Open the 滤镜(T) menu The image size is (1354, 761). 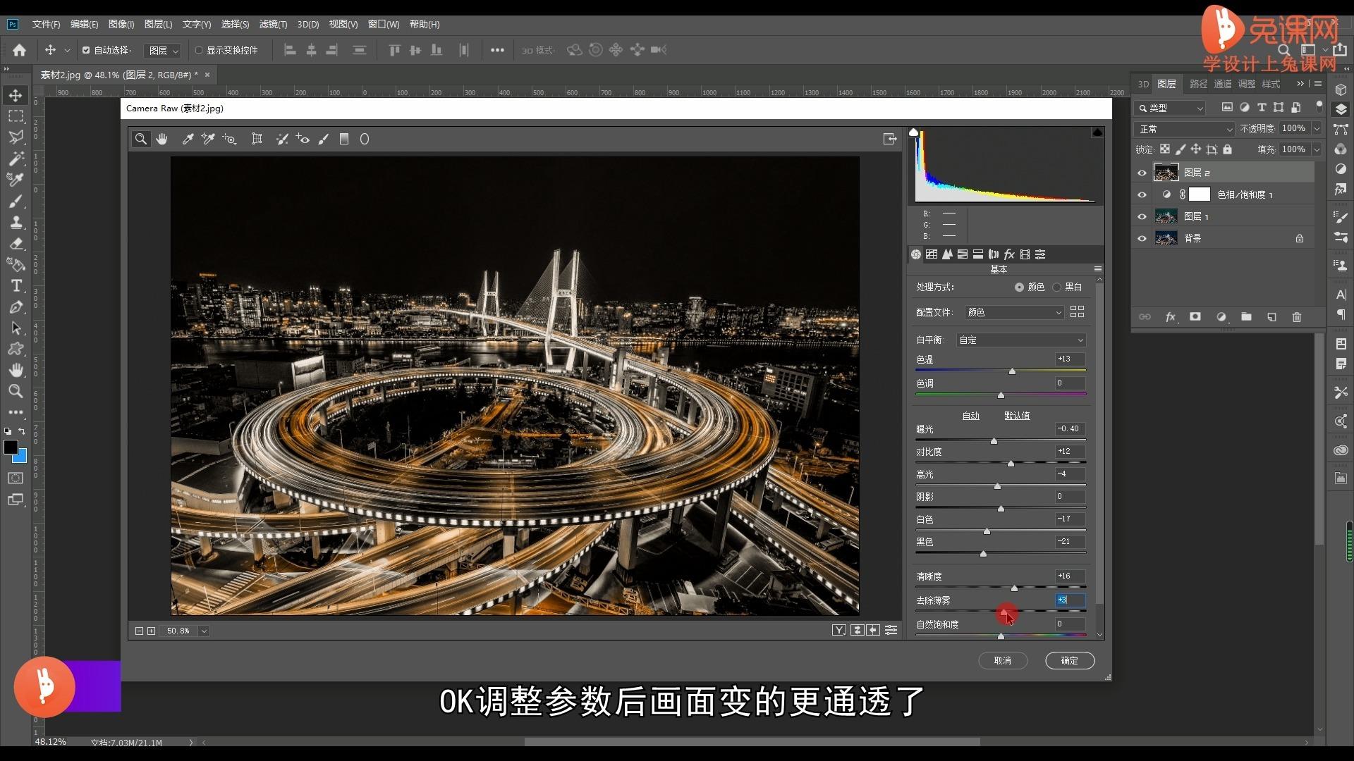[273, 24]
